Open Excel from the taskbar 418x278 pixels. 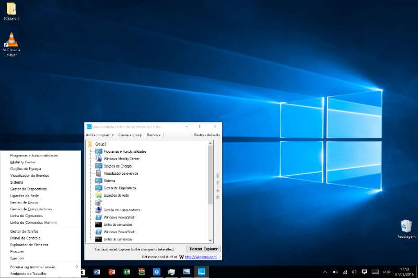pos(126,272)
